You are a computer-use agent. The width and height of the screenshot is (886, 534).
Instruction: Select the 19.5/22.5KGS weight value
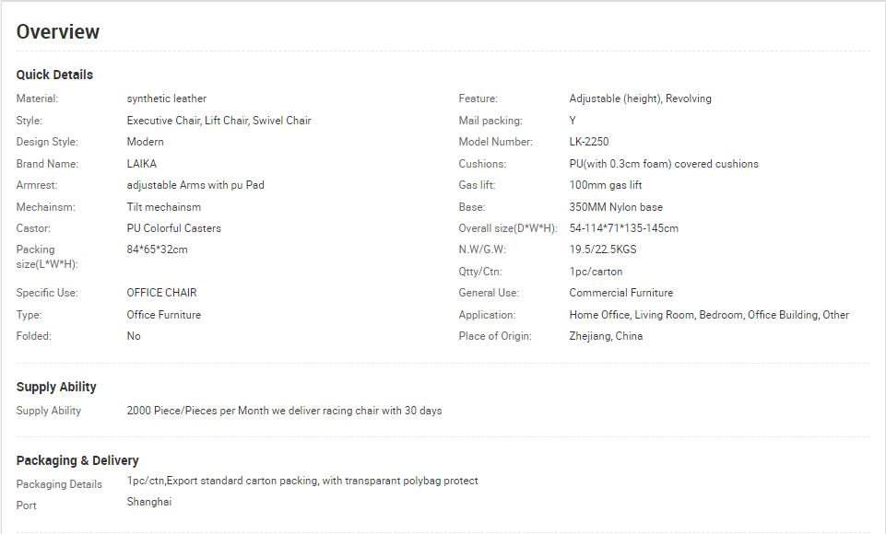tap(603, 250)
